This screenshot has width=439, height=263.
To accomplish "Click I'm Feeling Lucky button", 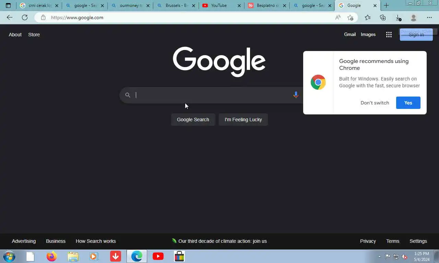I will pyautogui.click(x=243, y=120).
